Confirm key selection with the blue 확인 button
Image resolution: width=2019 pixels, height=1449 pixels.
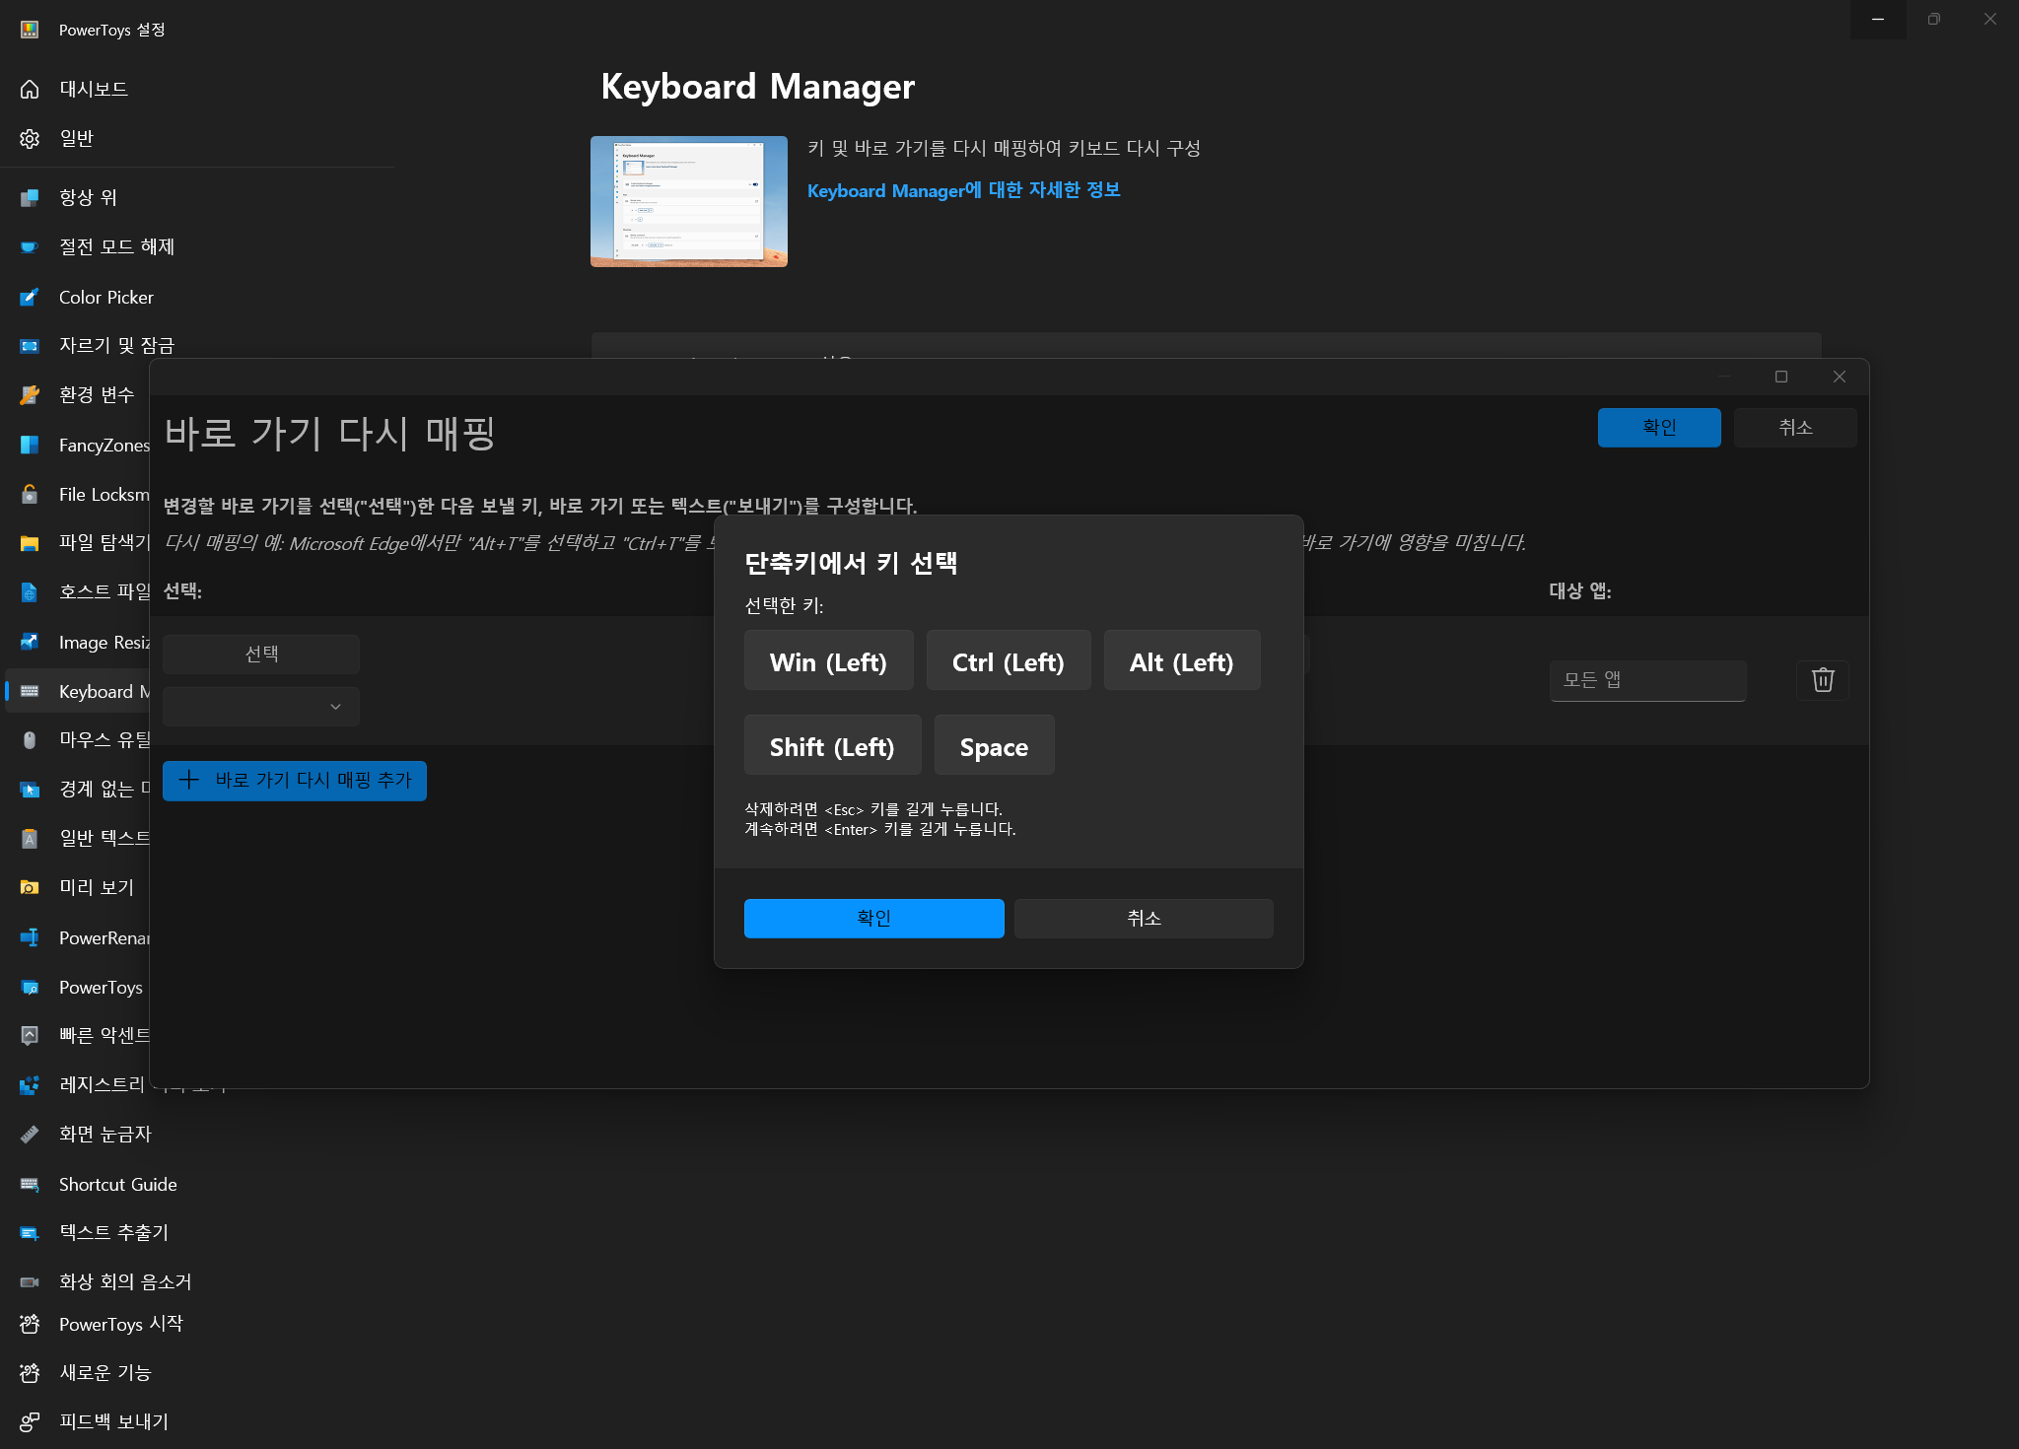coord(873,918)
